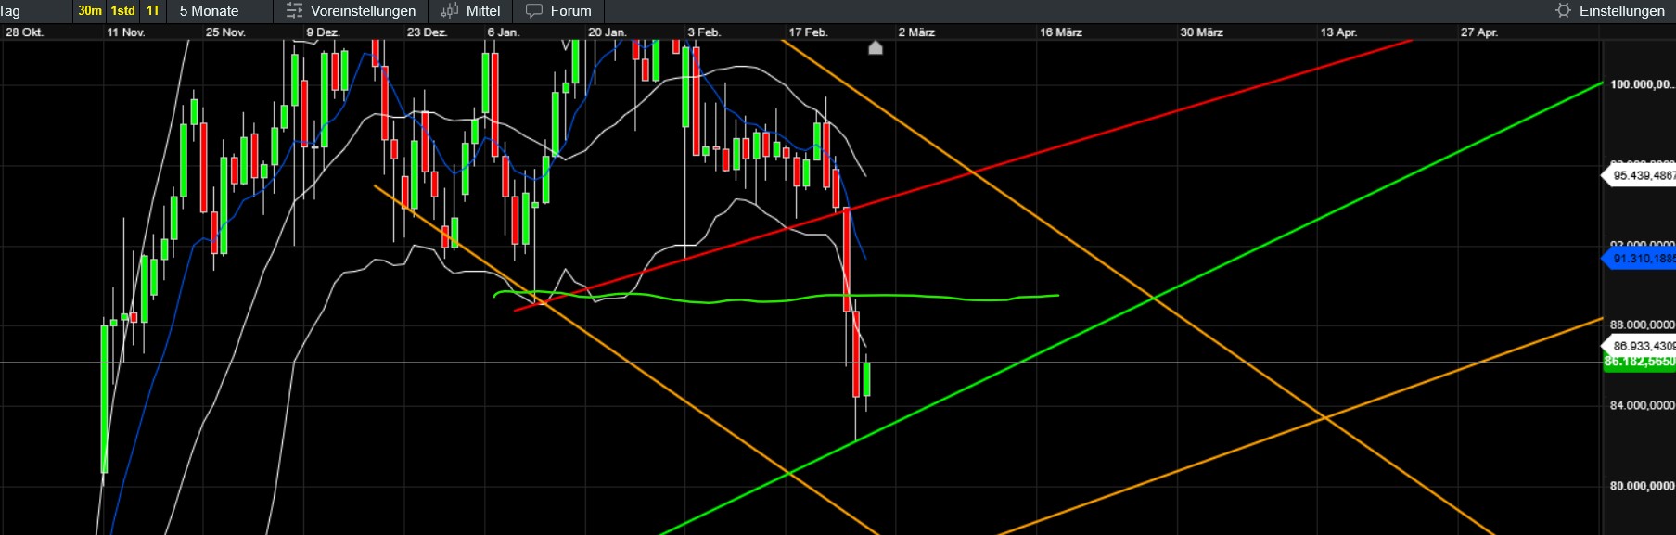1676x535 pixels.
Task: Click the 100.000,00 axis label
Action: tap(1642, 84)
